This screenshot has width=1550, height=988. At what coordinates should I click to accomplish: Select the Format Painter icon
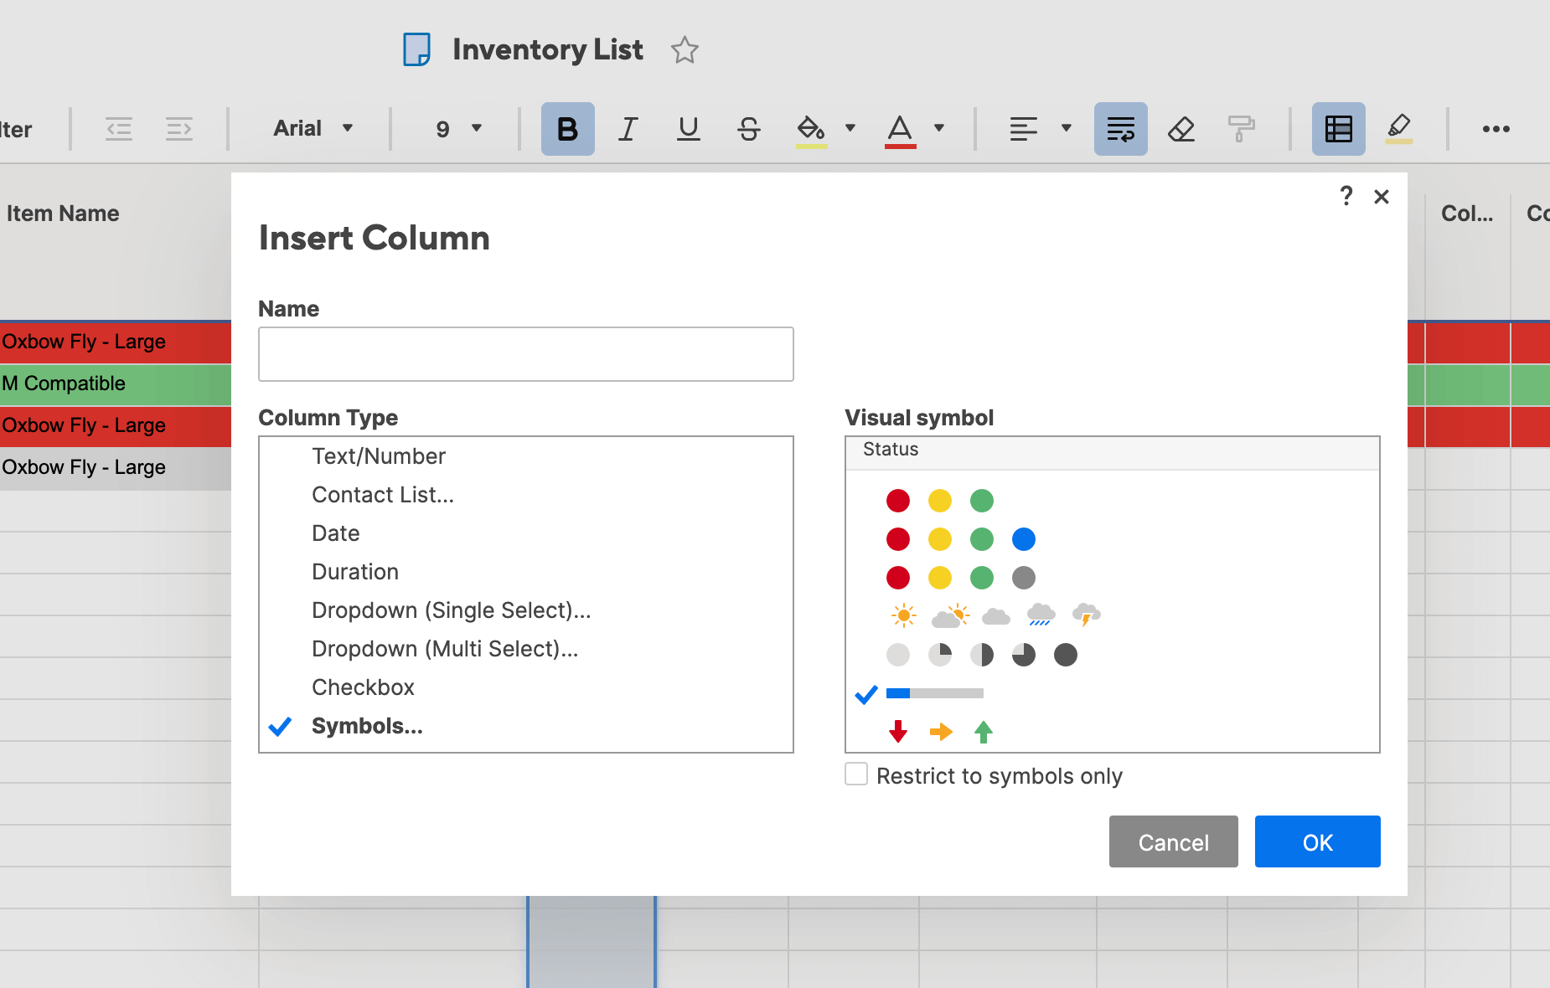[1241, 129]
